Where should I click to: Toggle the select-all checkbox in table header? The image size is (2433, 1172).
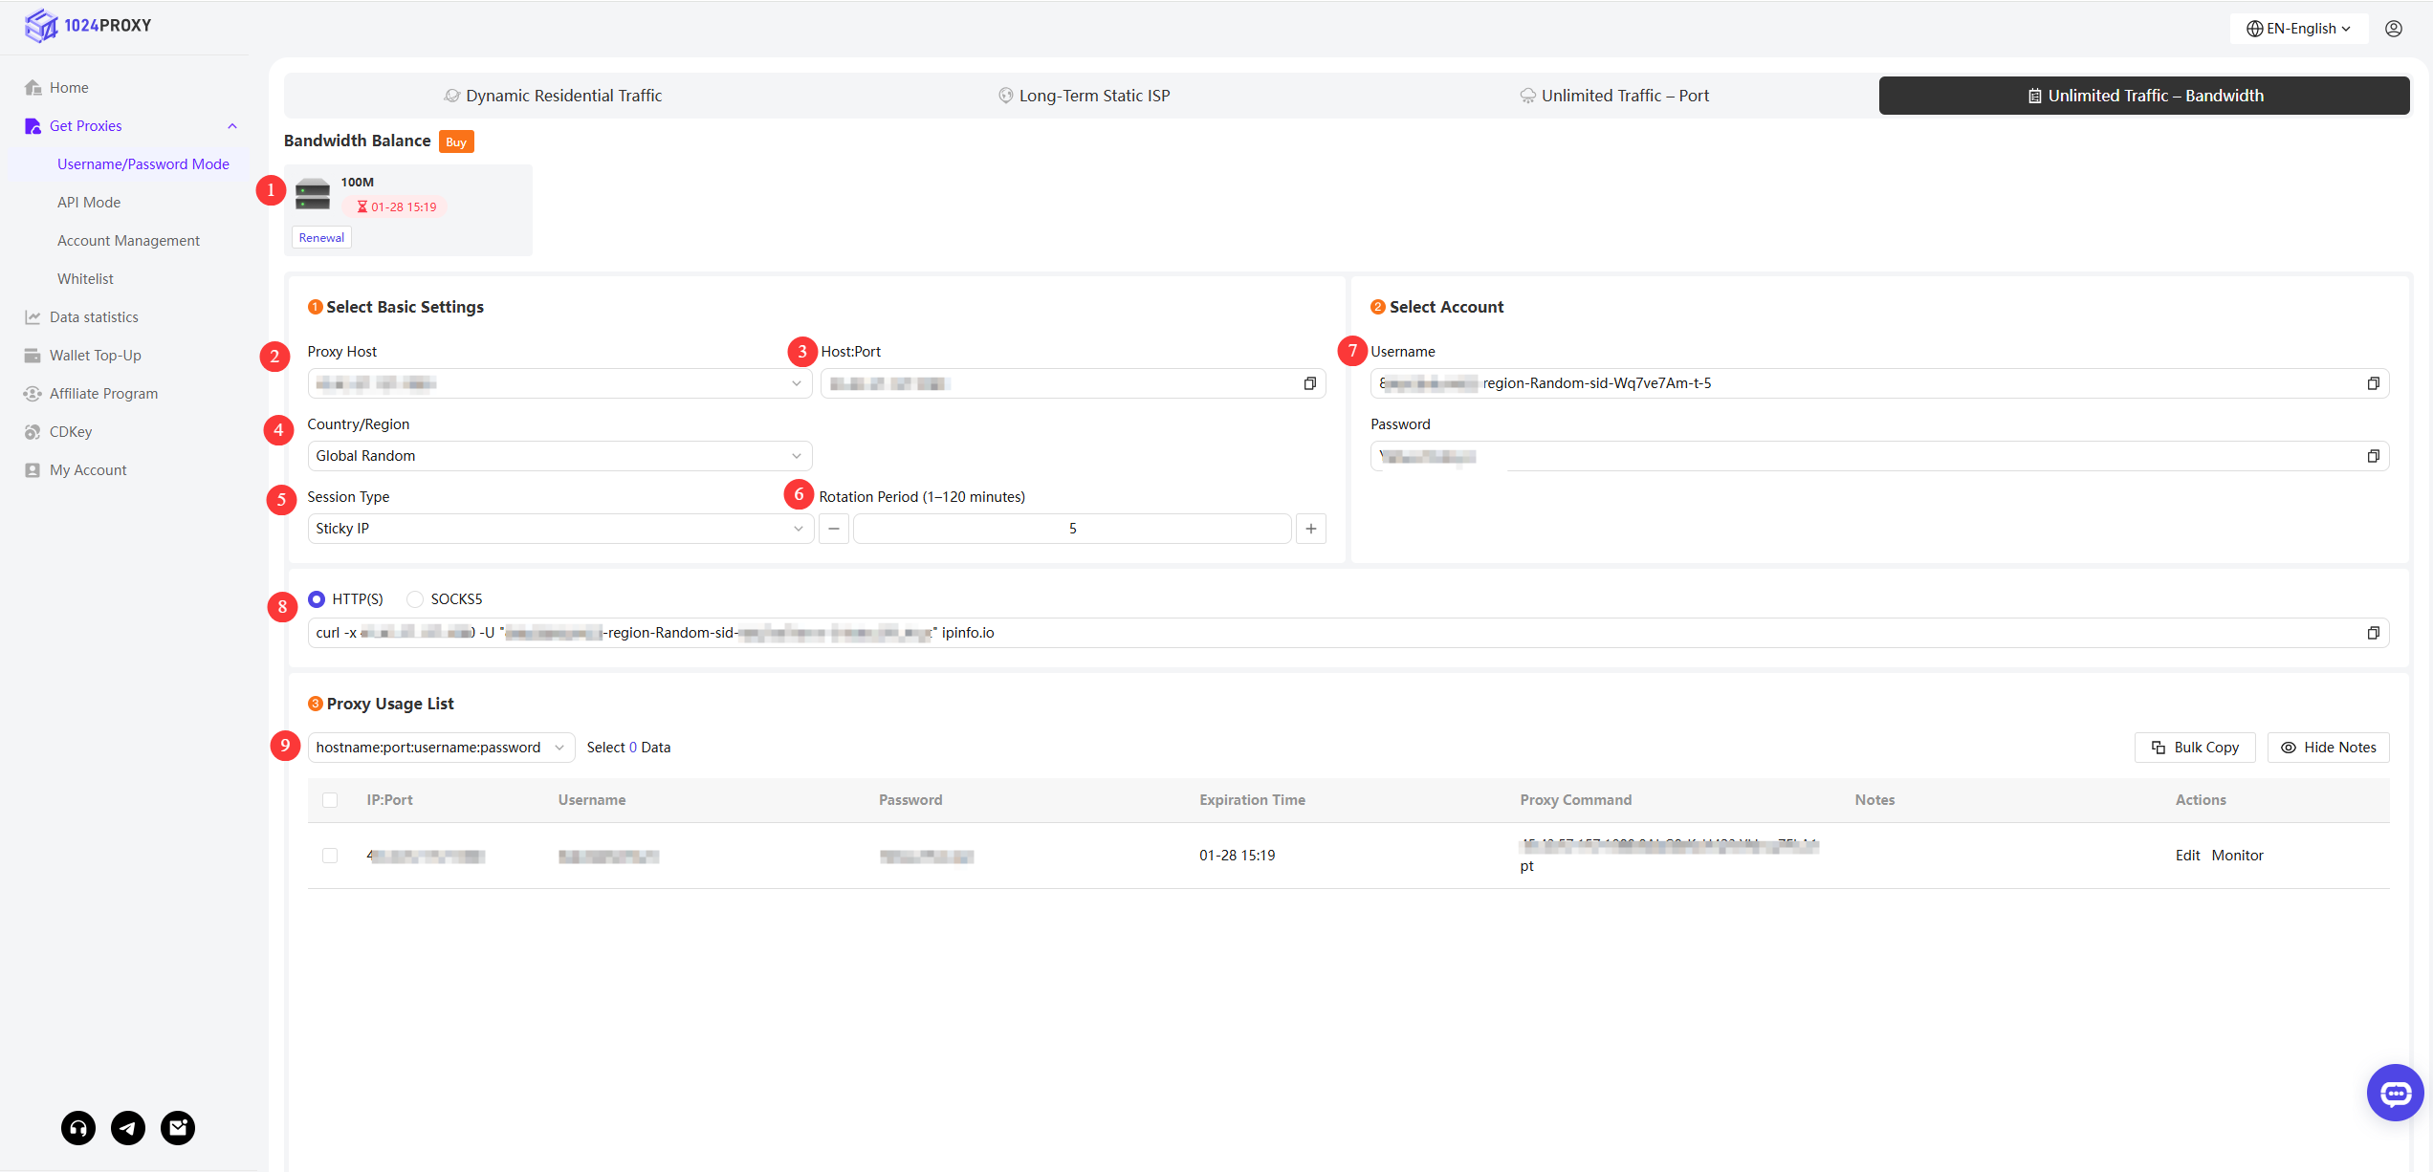point(330,800)
